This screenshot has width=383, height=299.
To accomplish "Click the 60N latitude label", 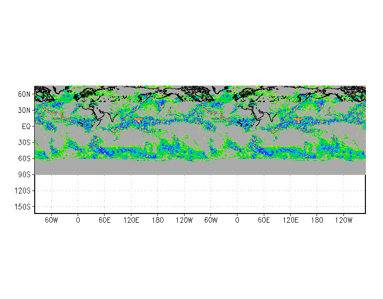I will [24, 94].
